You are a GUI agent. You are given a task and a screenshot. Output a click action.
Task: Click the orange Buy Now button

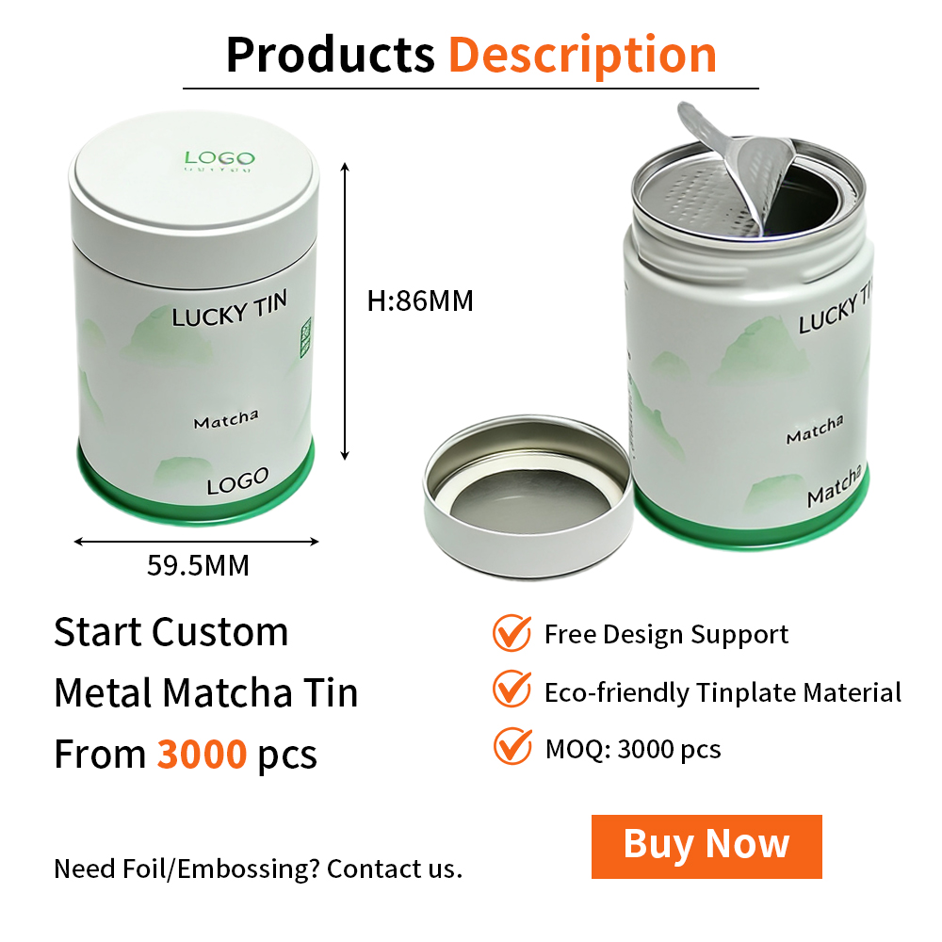(706, 847)
